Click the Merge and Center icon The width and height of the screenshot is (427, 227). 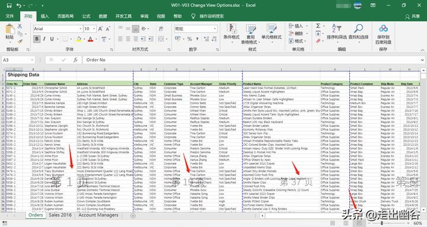point(161,39)
